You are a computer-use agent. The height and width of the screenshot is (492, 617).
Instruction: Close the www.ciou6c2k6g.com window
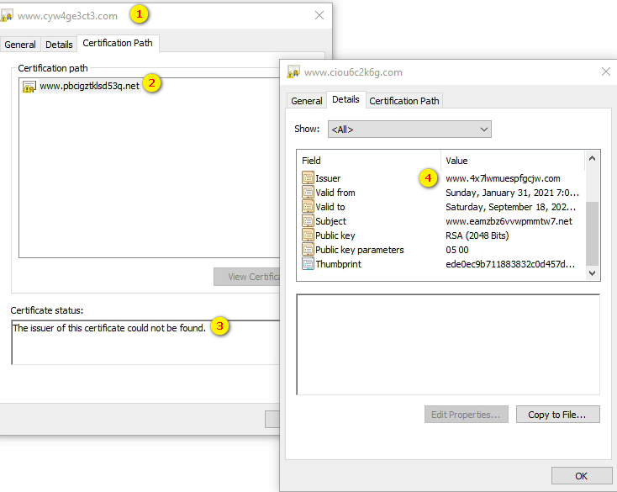coord(606,71)
